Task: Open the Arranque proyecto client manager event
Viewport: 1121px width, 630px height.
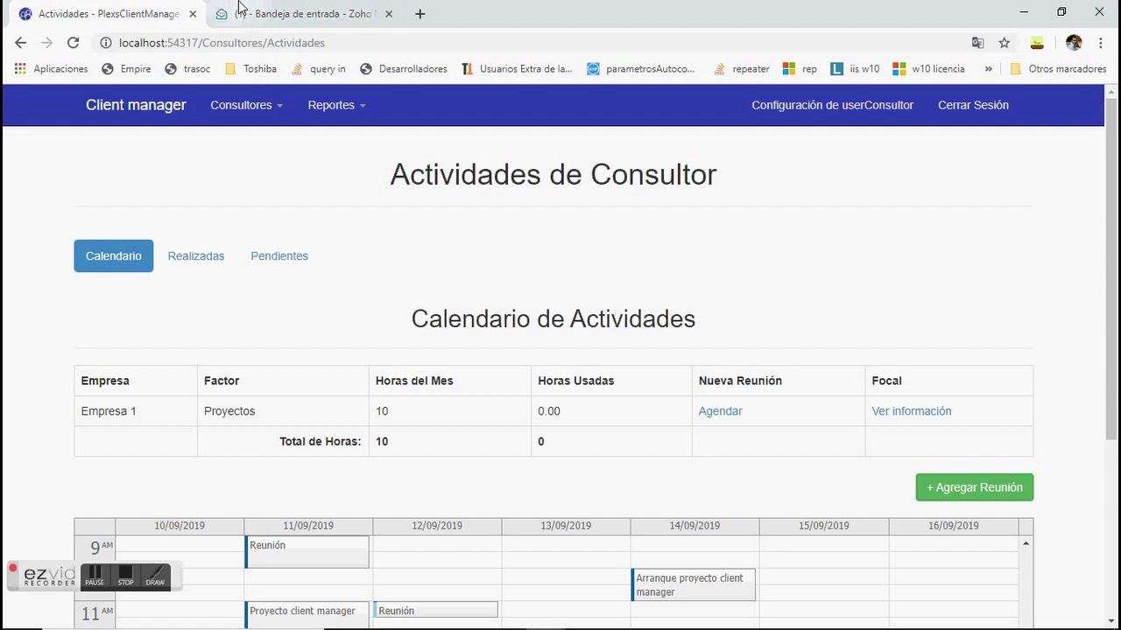Action: pyautogui.click(x=693, y=584)
